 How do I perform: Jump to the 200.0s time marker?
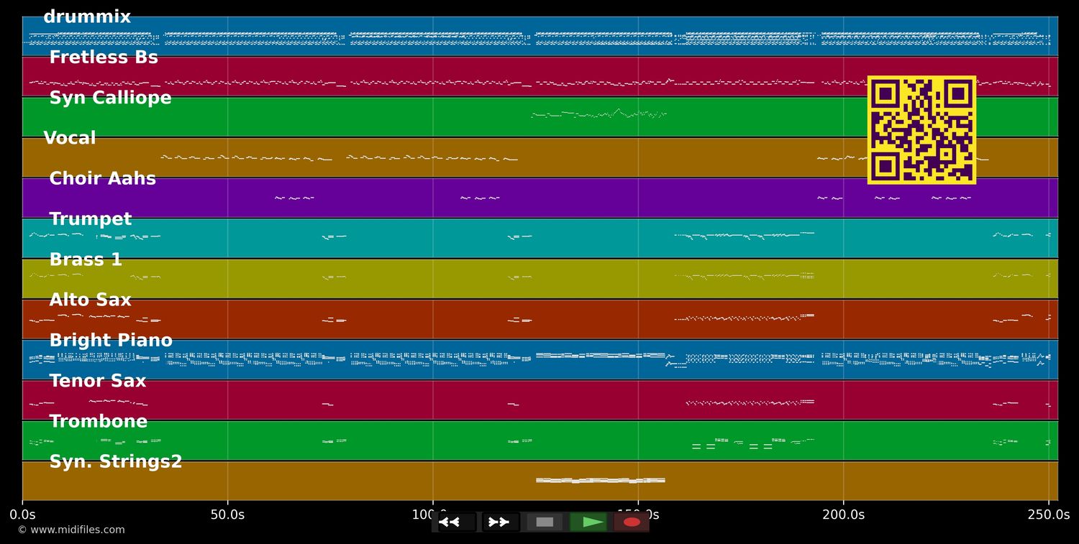coord(843,515)
